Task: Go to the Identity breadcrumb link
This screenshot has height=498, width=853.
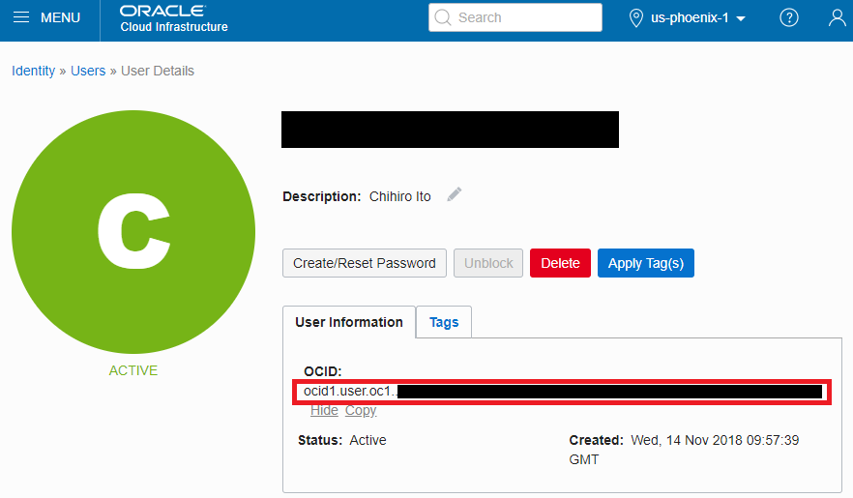Action: coord(33,71)
